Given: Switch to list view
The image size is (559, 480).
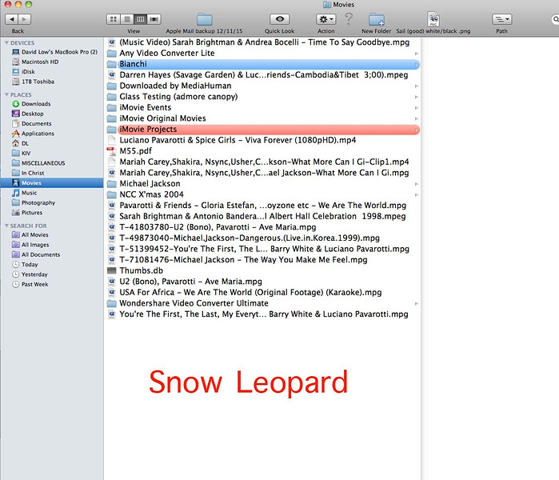Looking at the screenshot, I should tap(127, 19).
